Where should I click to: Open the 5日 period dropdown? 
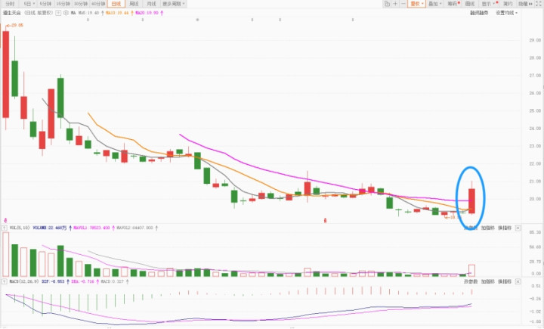click(x=29, y=4)
